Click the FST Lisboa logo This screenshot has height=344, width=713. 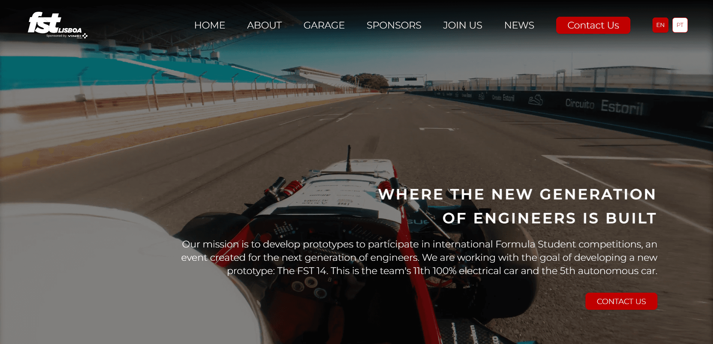pyautogui.click(x=57, y=25)
